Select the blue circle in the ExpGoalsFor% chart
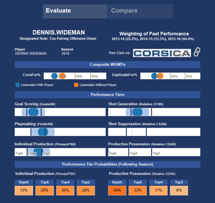 pos(154,76)
